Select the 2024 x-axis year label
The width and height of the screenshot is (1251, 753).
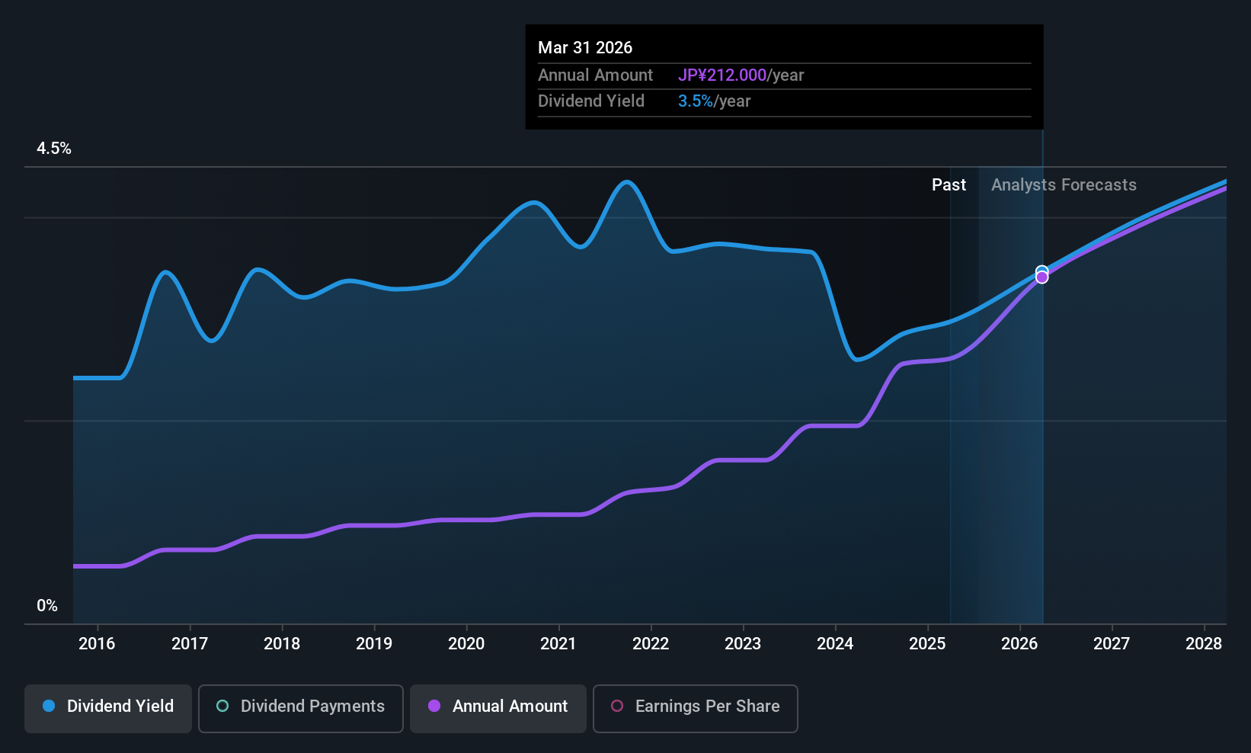(x=835, y=643)
